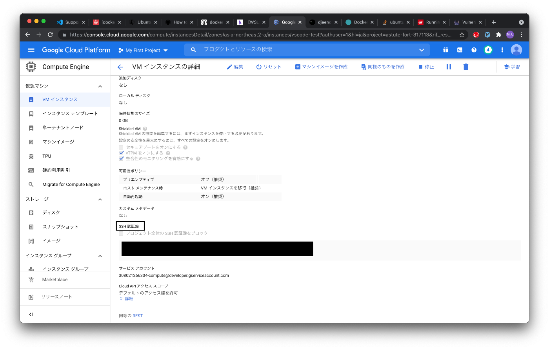This screenshot has width=549, height=349.
Task: Click help icon next to vTPM をオンにする
Action: [x=168, y=153]
